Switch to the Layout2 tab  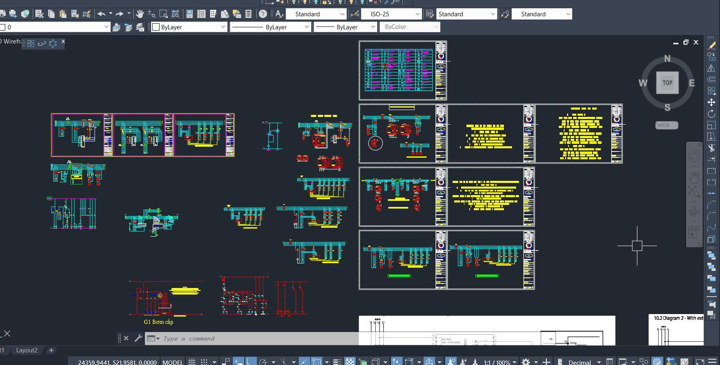(x=27, y=350)
